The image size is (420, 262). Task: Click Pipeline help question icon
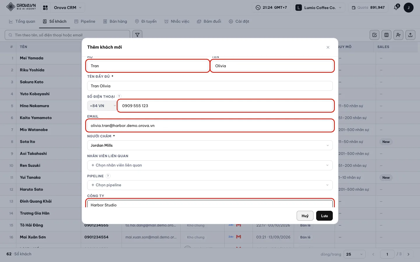108,176
